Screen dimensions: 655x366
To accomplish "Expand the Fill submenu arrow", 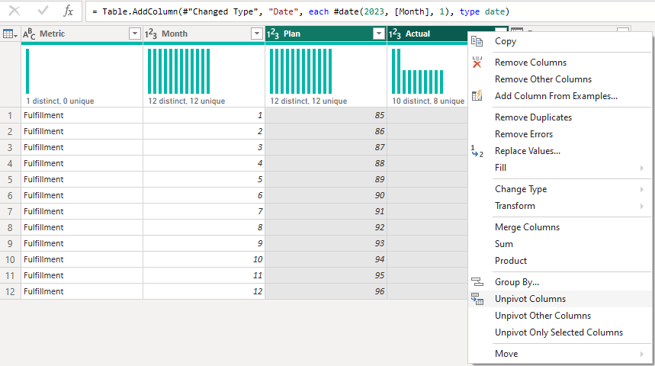I will 641,168.
